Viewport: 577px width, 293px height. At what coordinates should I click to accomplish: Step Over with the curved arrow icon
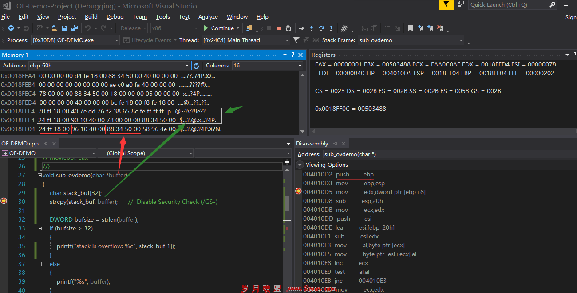pos(321,28)
